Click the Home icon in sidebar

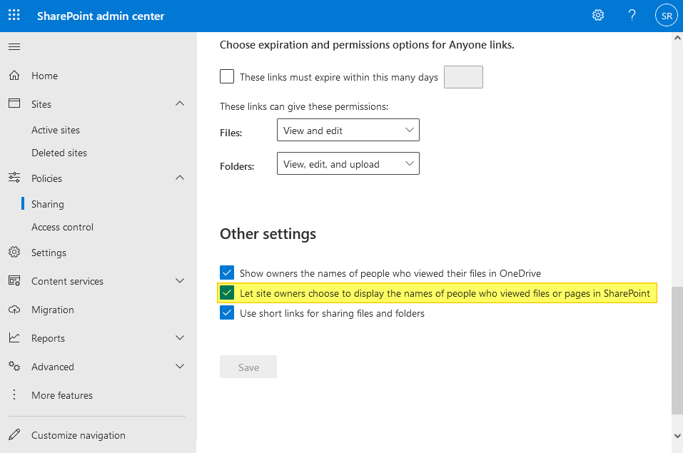pyautogui.click(x=14, y=75)
